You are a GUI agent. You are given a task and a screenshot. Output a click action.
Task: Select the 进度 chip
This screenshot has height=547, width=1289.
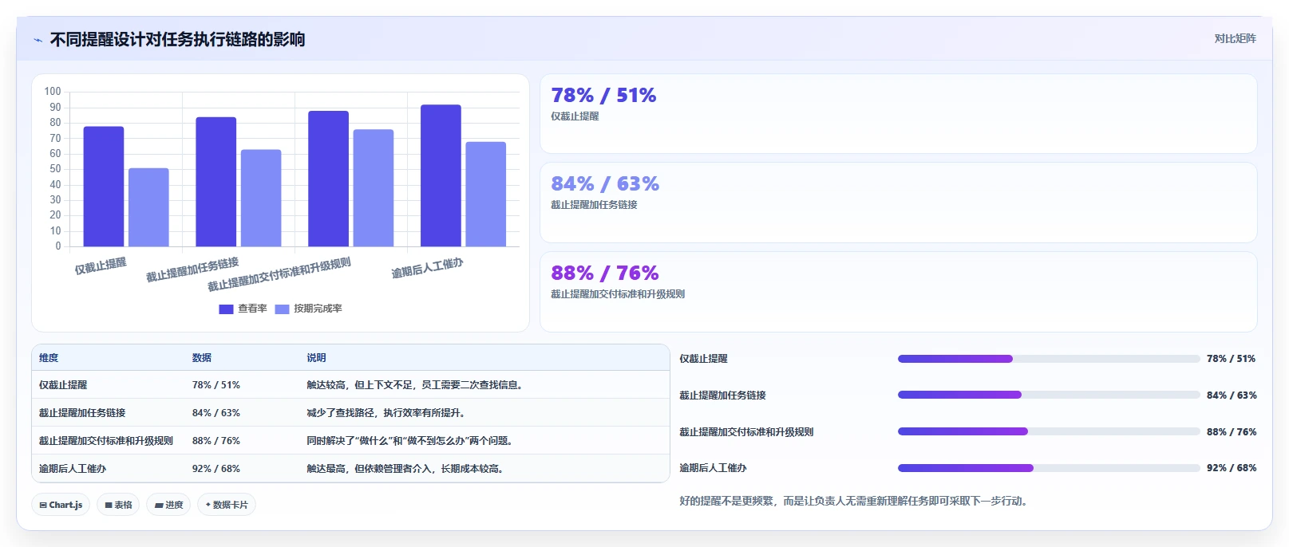(x=168, y=505)
